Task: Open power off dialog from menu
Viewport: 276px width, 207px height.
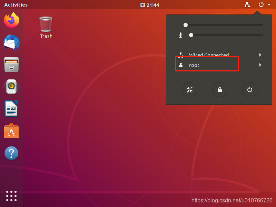Action: click(249, 90)
